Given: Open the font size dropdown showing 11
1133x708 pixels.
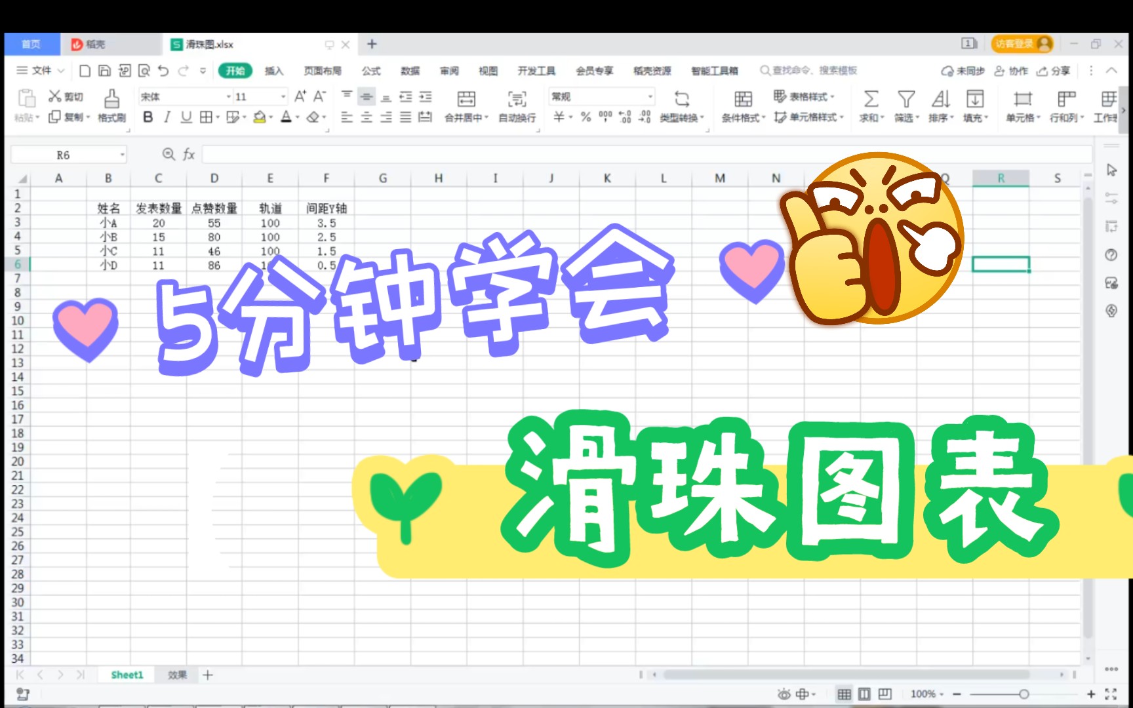Looking at the screenshot, I should coord(283,96).
